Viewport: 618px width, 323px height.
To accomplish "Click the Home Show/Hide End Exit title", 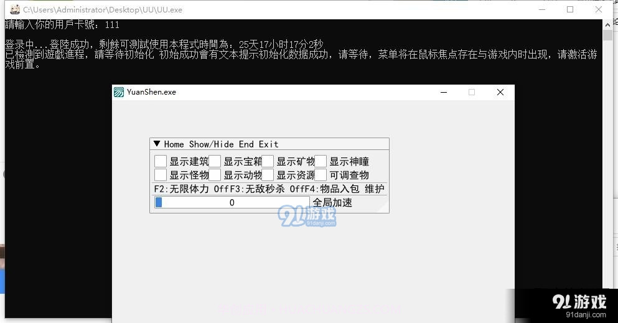I will click(221, 144).
